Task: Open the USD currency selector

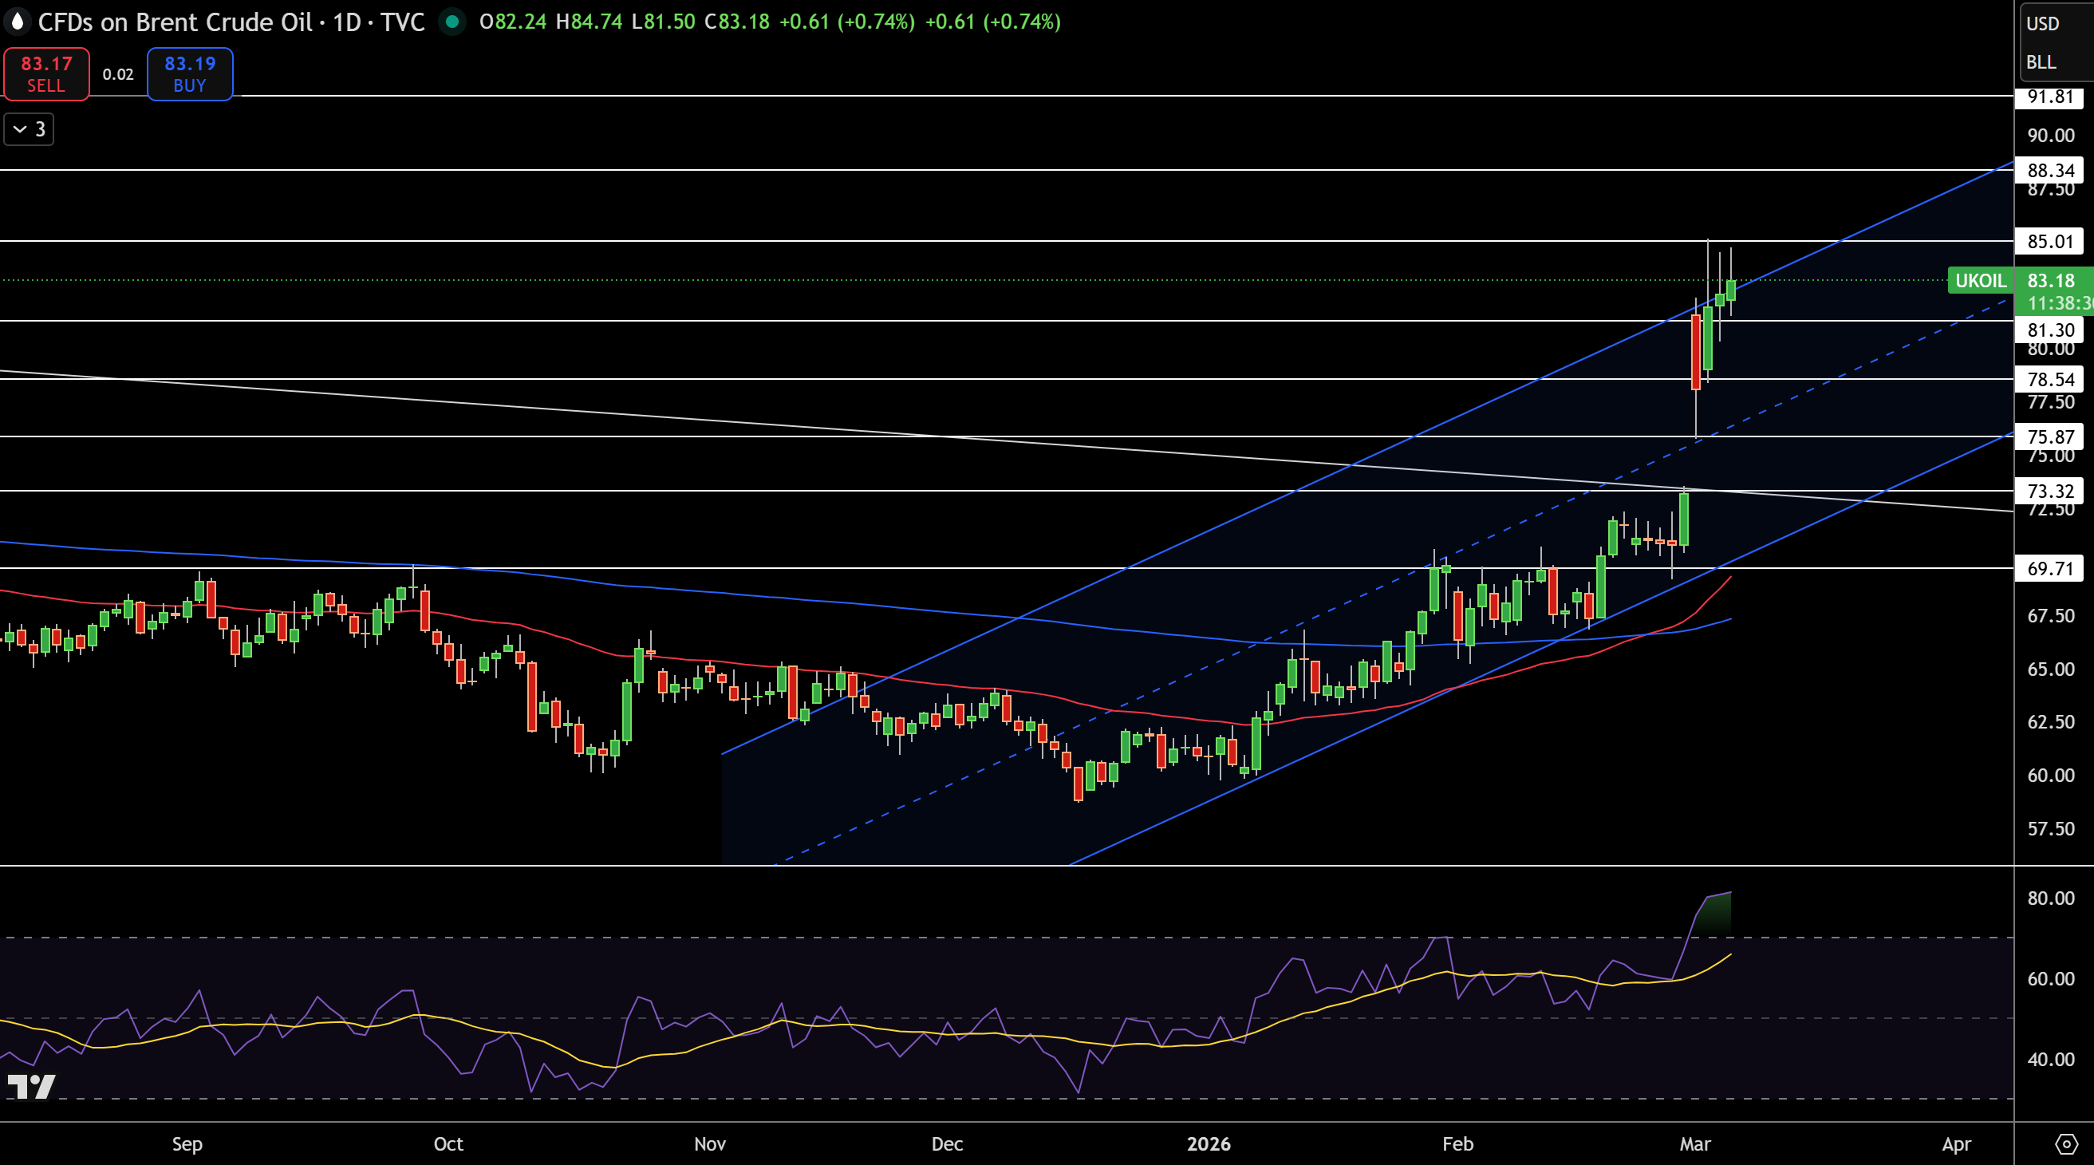Action: tap(2042, 24)
